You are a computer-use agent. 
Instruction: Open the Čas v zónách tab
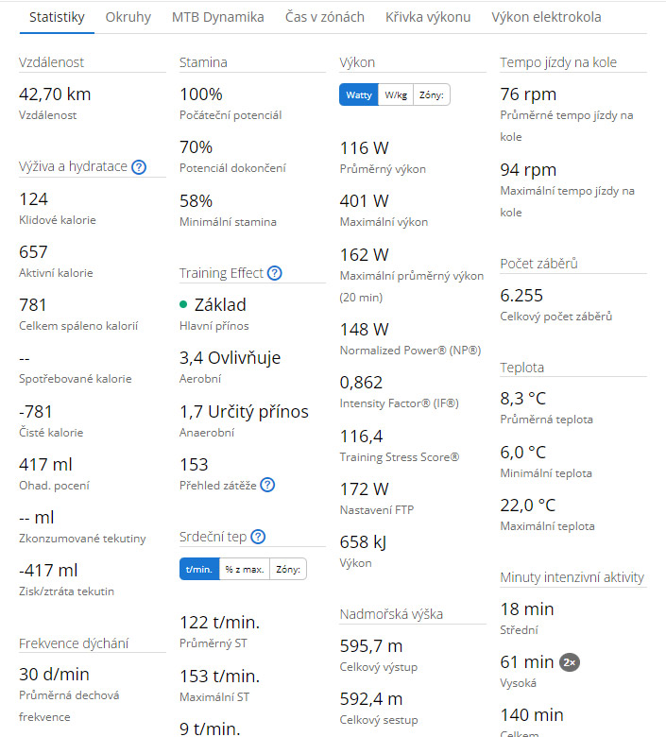click(x=325, y=17)
